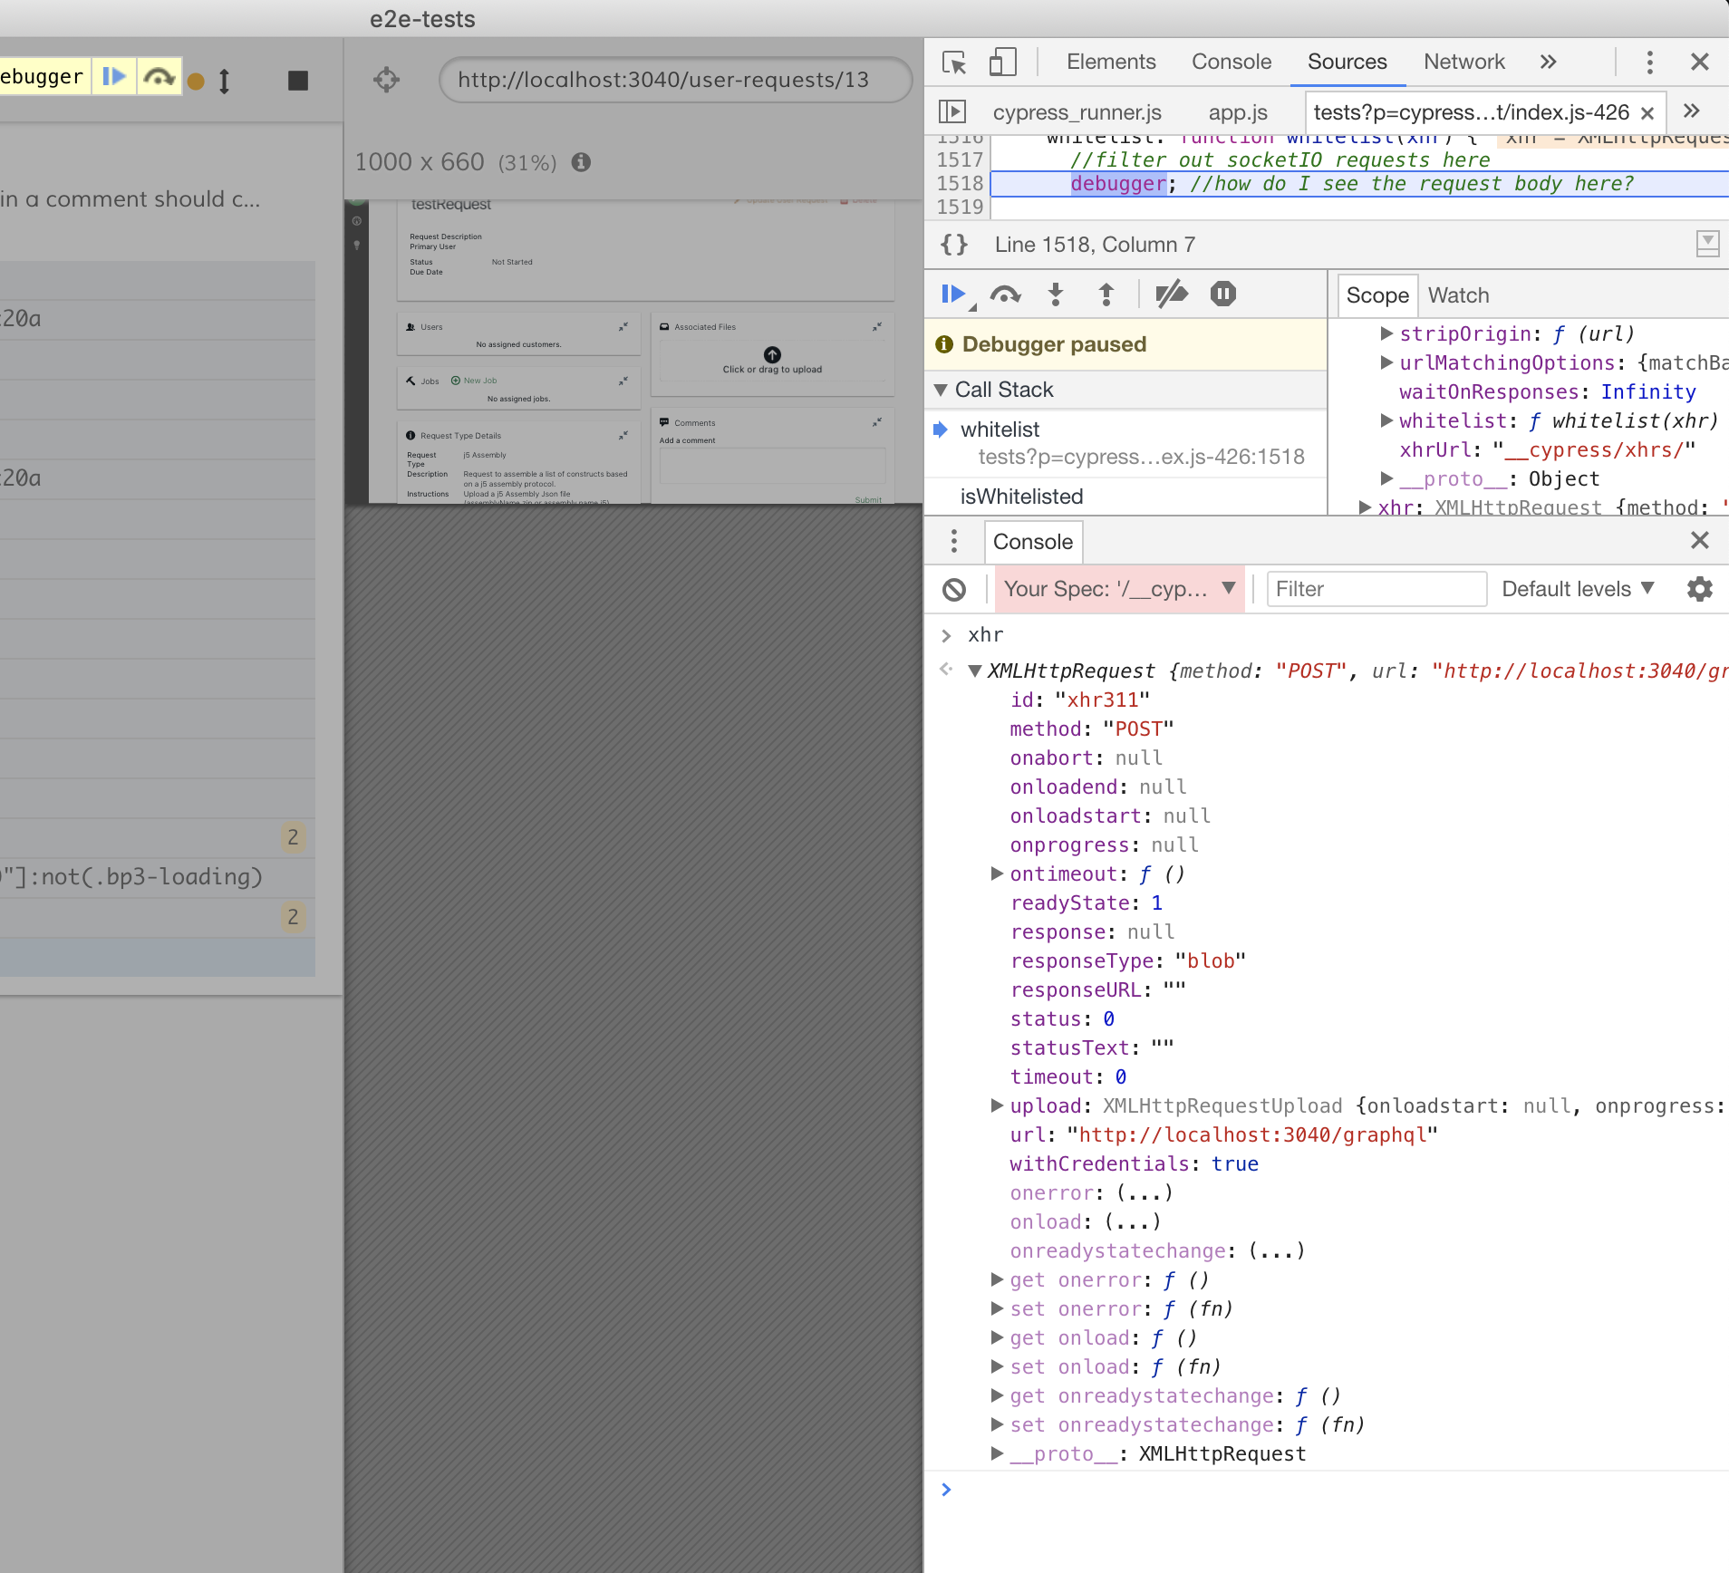The image size is (1729, 1573).
Task: Toggle pause on exceptions
Action: coord(1224,294)
